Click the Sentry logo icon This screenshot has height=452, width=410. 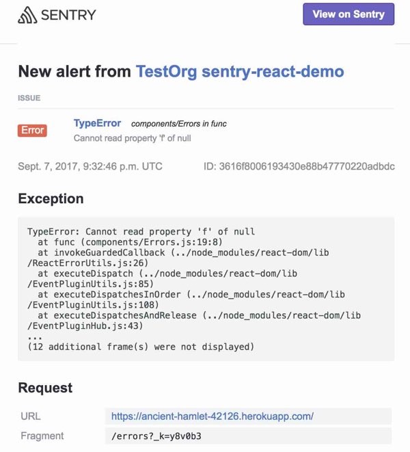coord(27,15)
